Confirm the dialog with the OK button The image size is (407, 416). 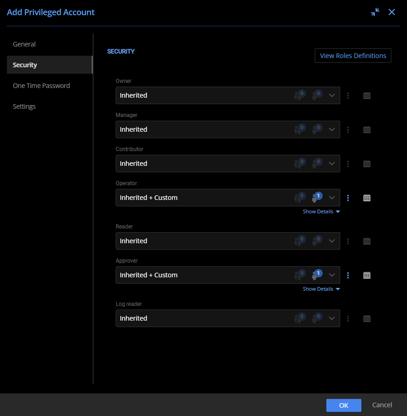click(x=343, y=405)
